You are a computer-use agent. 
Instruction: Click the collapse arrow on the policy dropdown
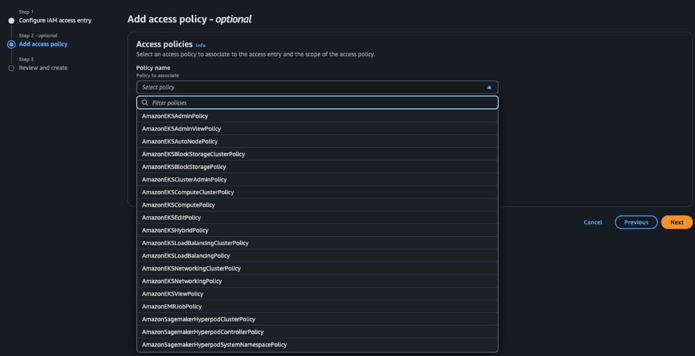488,87
